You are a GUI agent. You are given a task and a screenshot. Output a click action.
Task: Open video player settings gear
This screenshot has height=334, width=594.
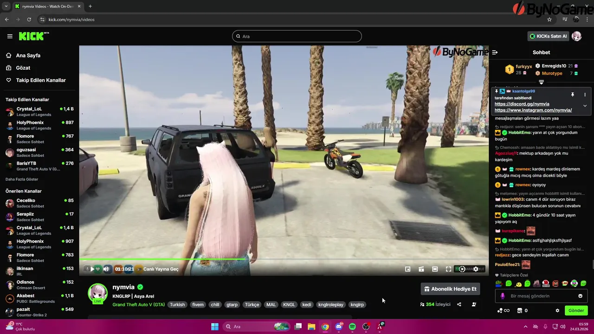pyautogui.click(x=476, y=269)
